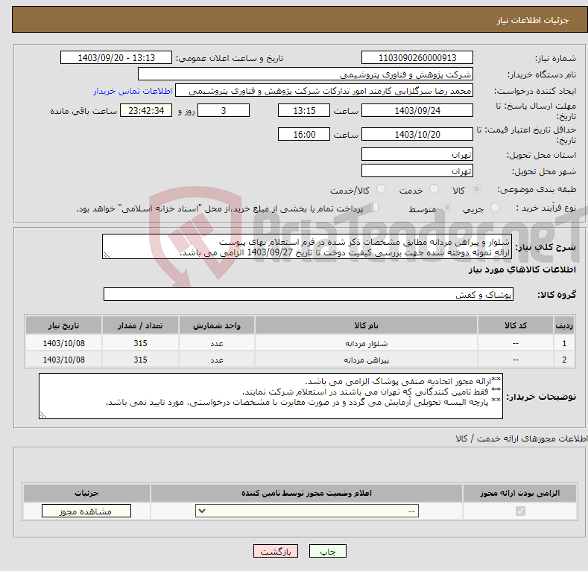Click the request creator name field
588x571 pixels.
(324, 91)
